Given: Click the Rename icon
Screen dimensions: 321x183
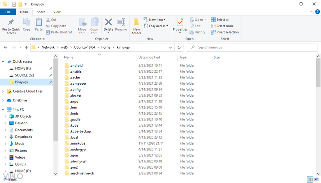Looking at the screenshot, I should click(121, 22).
